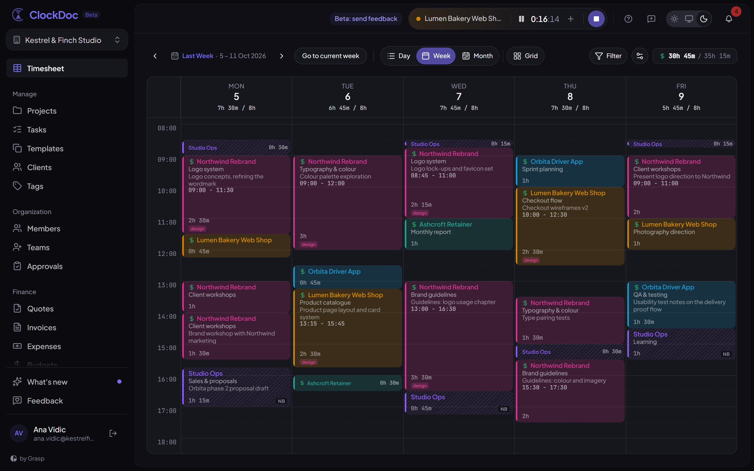This screenshot has height=471, width=754.
Task: Switch to Week view
Action: [x=436, y=56]
